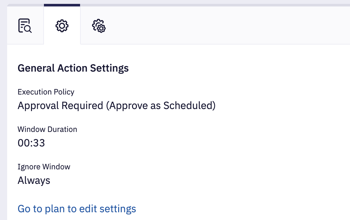The image size is (350, 220).
Task: Click the word 'settings' in the blue link
Action: (118, 209)
